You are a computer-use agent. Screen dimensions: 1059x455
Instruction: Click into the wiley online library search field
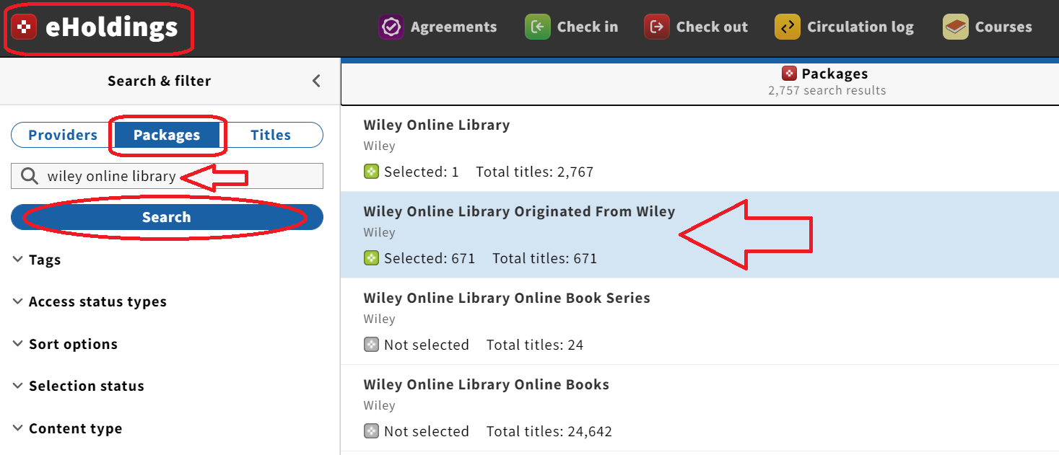167,176
